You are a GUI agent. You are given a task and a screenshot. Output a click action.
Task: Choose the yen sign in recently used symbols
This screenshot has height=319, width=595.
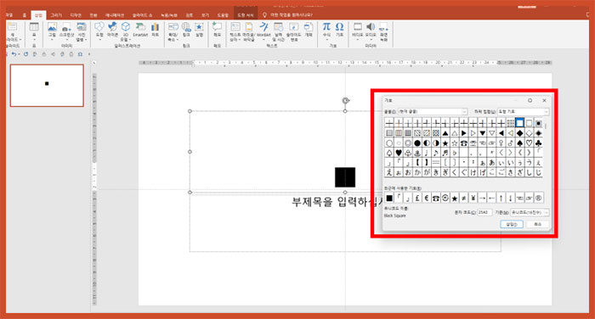473,198
